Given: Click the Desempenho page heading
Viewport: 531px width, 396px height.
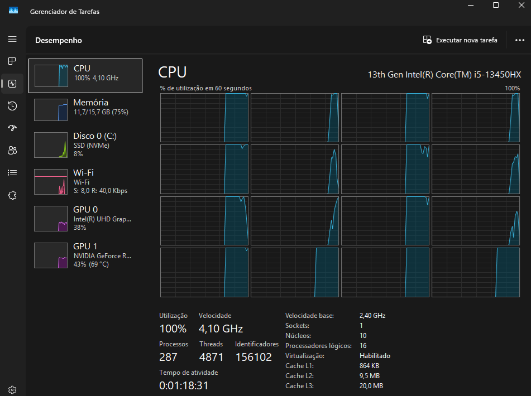Looking at the screenshot, I should 59,40.
